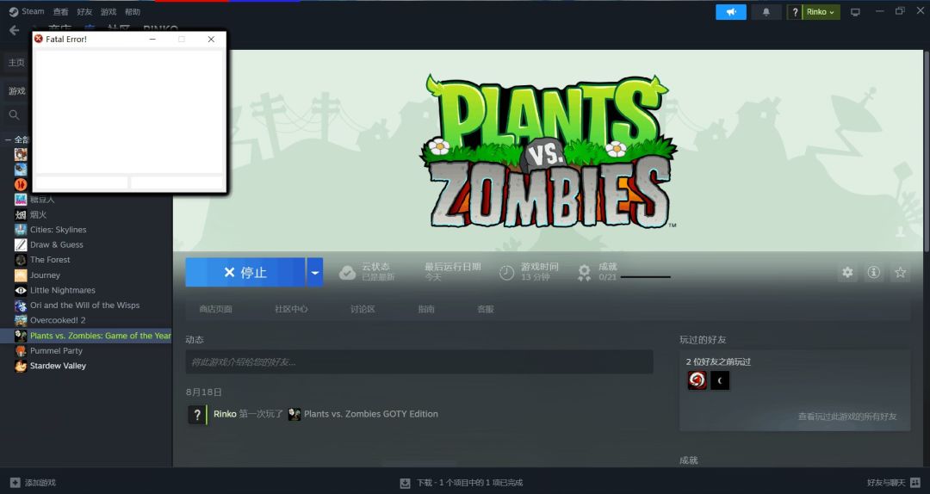Select 烟火 in library list
This screenshot has height=494, width=930.
[38, 214]
